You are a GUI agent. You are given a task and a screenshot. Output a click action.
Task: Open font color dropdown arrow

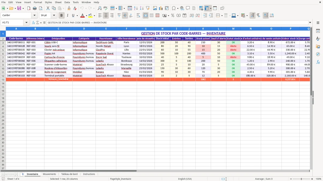(86, 16)
